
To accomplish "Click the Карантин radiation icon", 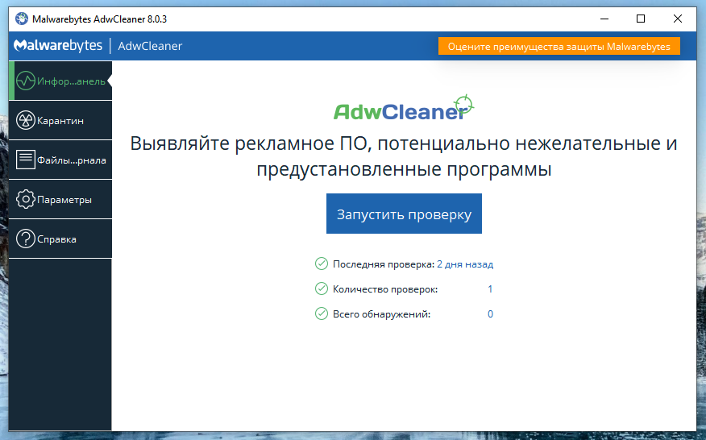I will coord(26,121).
